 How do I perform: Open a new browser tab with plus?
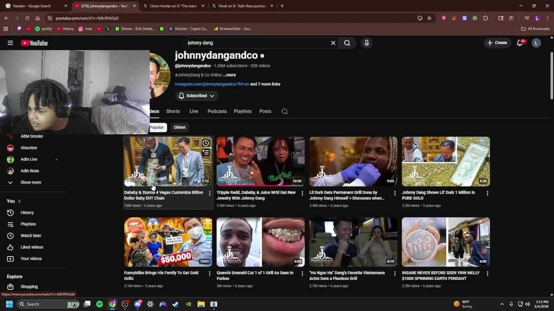[282, 6]
